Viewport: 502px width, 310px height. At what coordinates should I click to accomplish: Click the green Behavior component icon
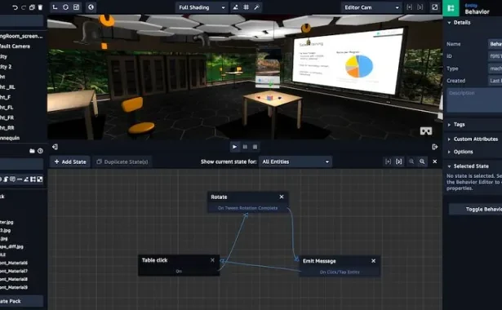point(451,8)
